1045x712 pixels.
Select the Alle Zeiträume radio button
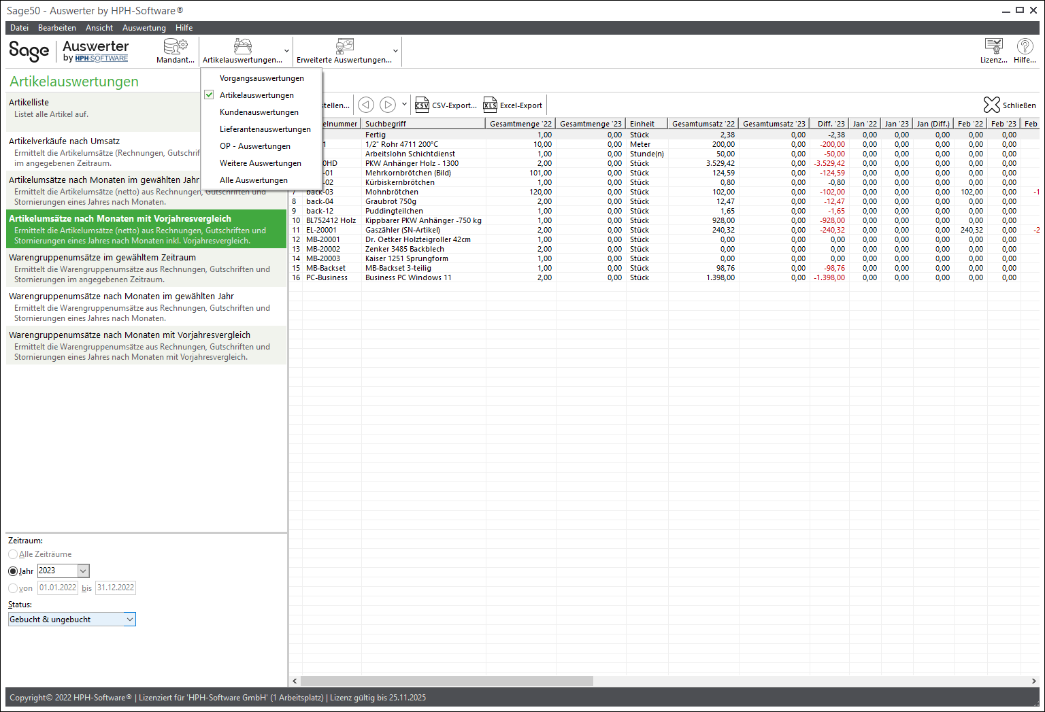coord(13,554)
